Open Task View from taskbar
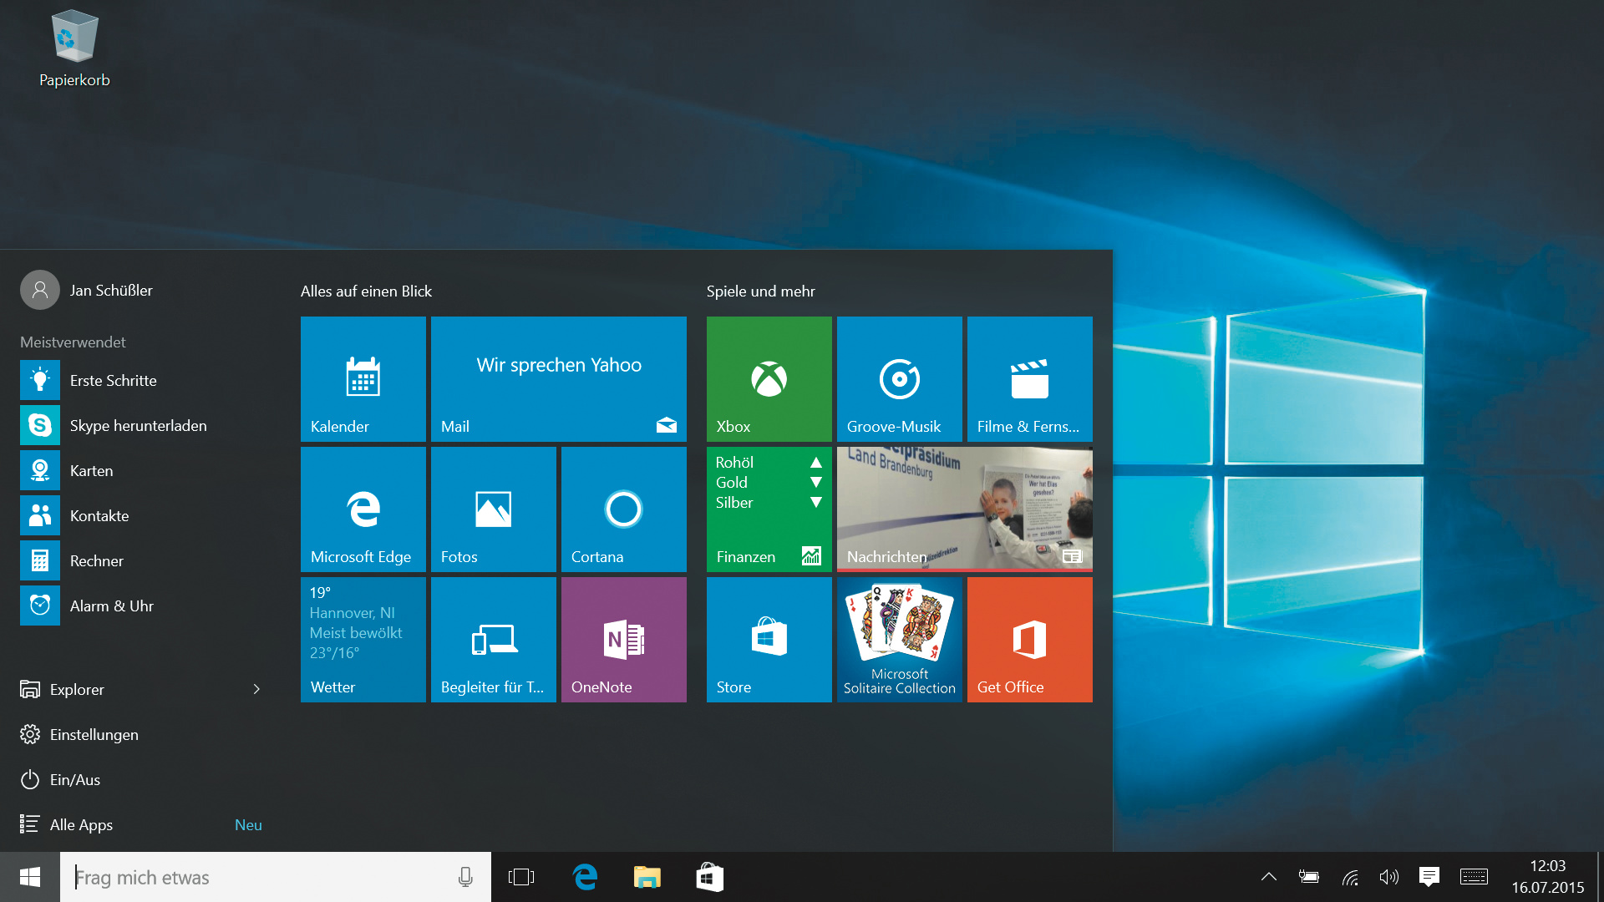Image resolution: width=1604 pixels, height=902 pixels. tap(521, 877)
